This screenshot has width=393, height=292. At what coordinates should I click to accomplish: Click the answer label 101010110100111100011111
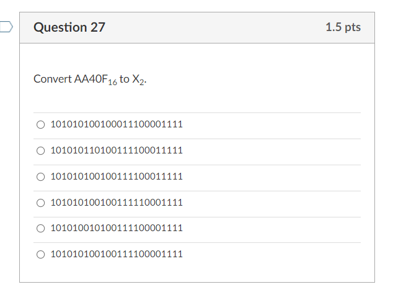click(116, 150)
